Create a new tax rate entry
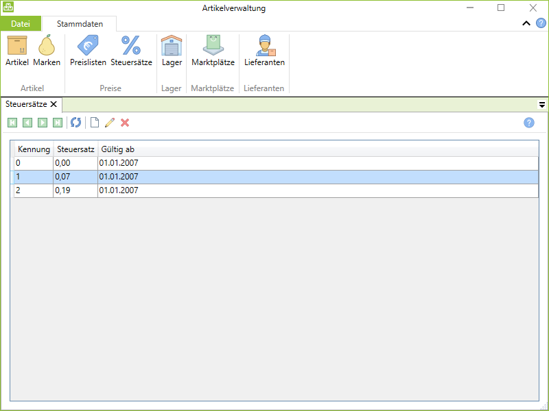The height and width of the screenshot is (411, 549). 95,123
